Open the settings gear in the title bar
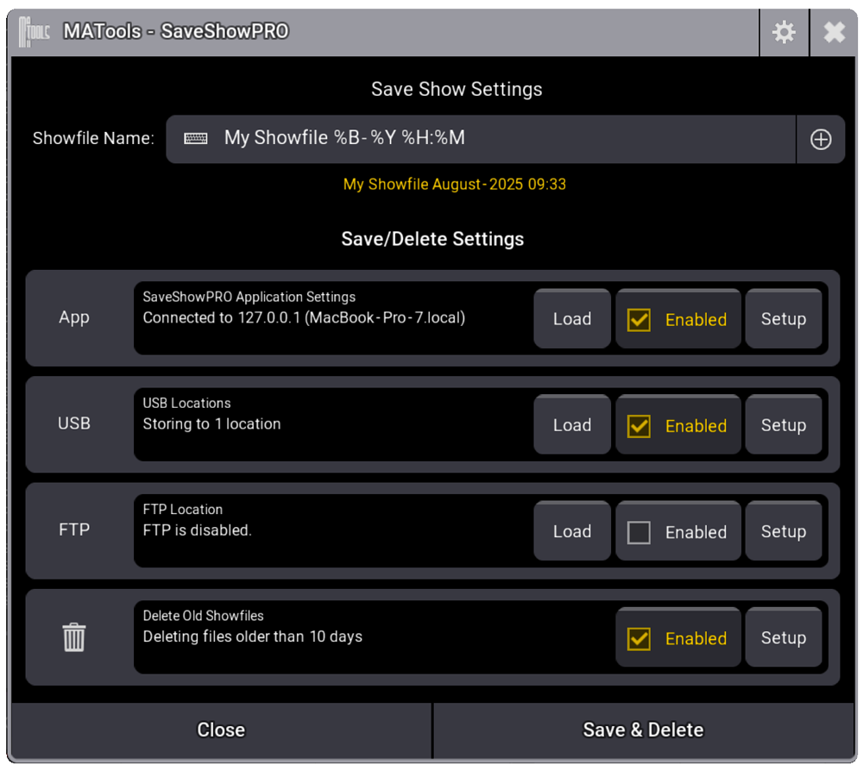 coord(784,31)
